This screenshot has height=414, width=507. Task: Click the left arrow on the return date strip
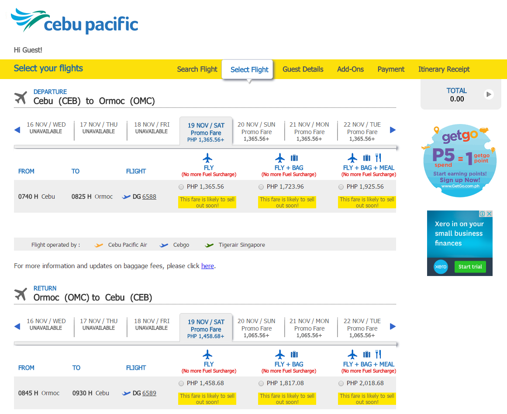[x=17, y=326]
